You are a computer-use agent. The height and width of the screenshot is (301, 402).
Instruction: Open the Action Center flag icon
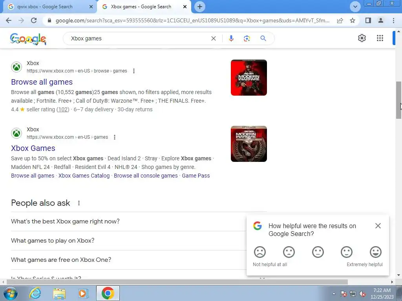344,294
